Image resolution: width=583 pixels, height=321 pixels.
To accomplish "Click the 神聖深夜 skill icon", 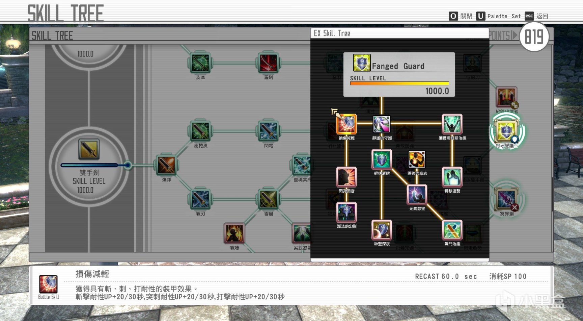I will click(382, 230).
